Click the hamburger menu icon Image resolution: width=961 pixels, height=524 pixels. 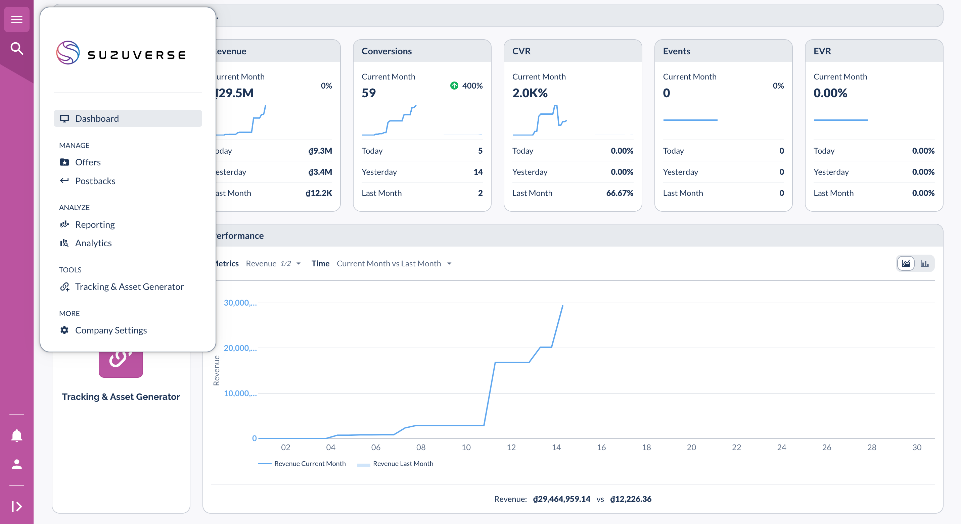[x=16, y=19]
